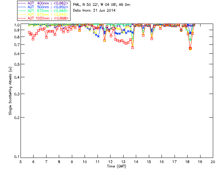Click the x-axis tick label 19
The width and height of the screenshot is (219, 175).
click(x=200, y=162)
